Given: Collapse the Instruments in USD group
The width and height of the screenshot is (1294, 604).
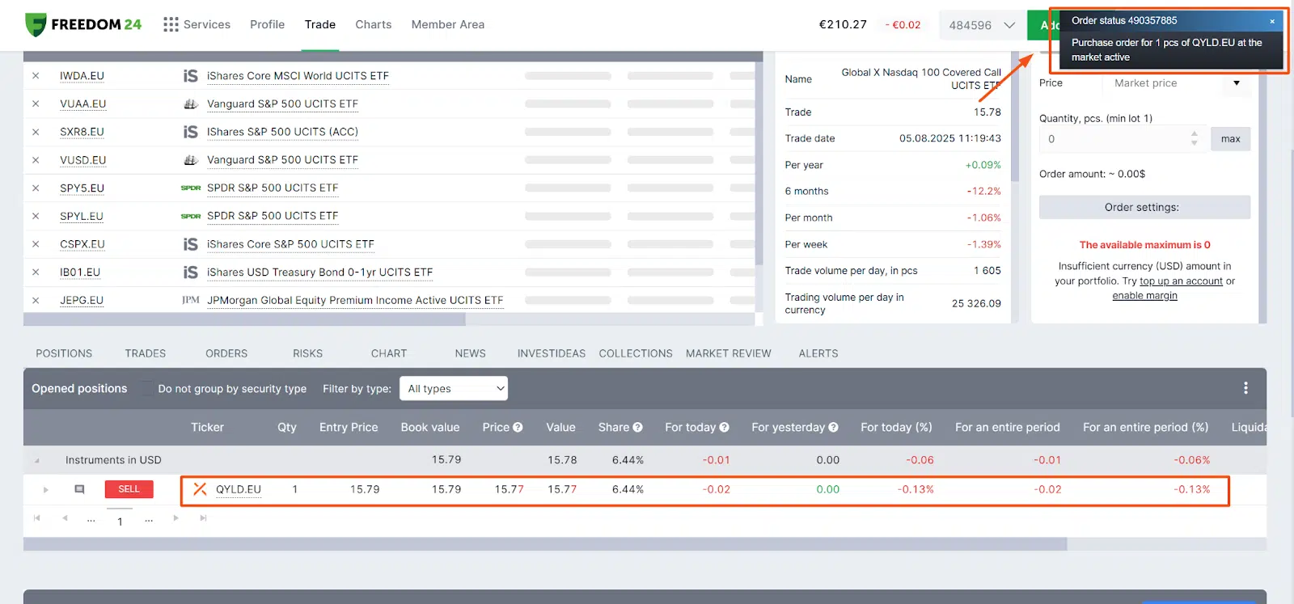Looking at the screenshot, I should point(37,460).
